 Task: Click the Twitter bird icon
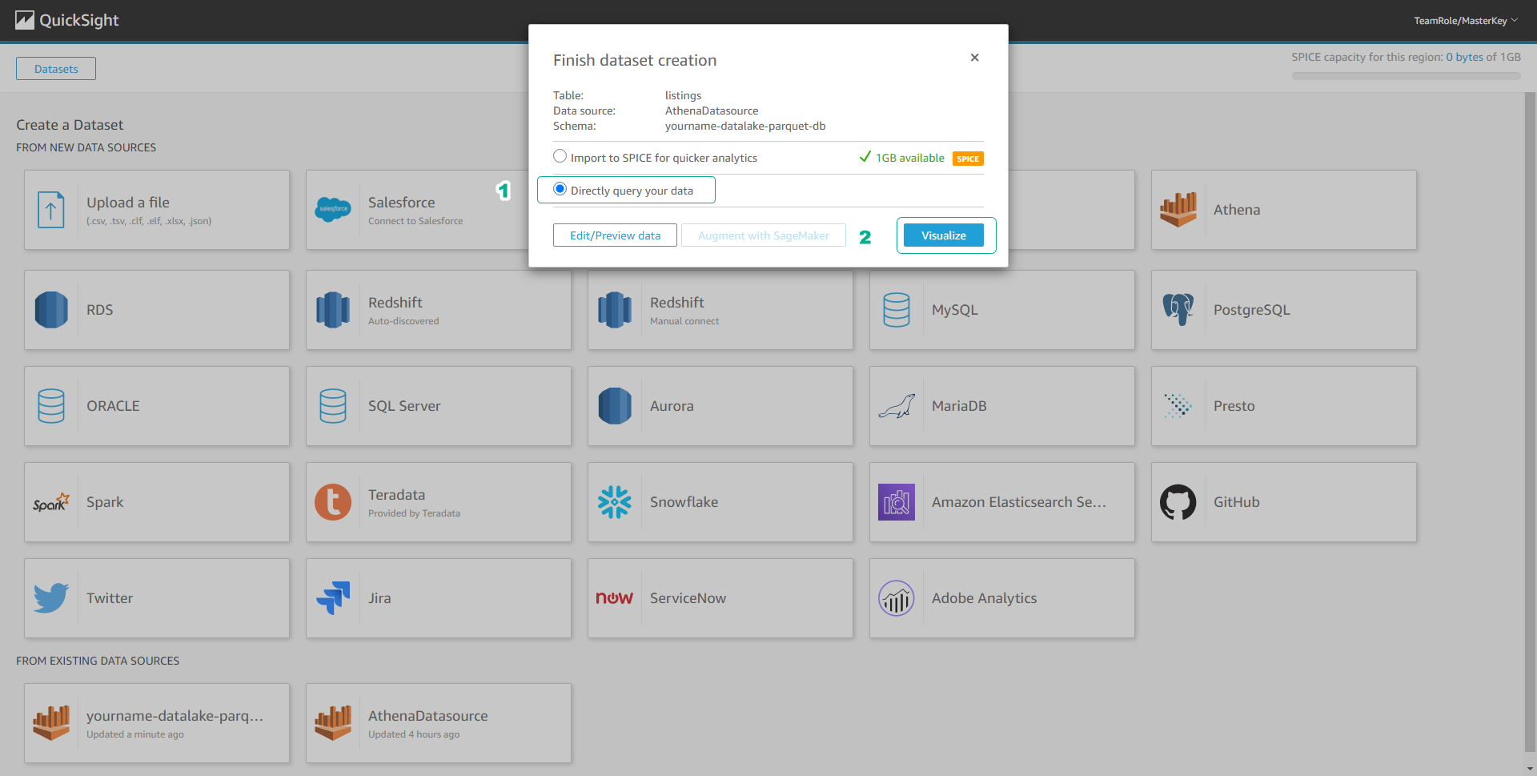(51, 598)
